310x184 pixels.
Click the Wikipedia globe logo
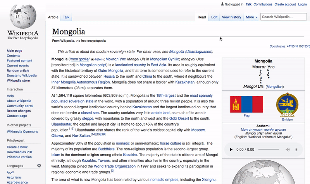pos(23,17)
